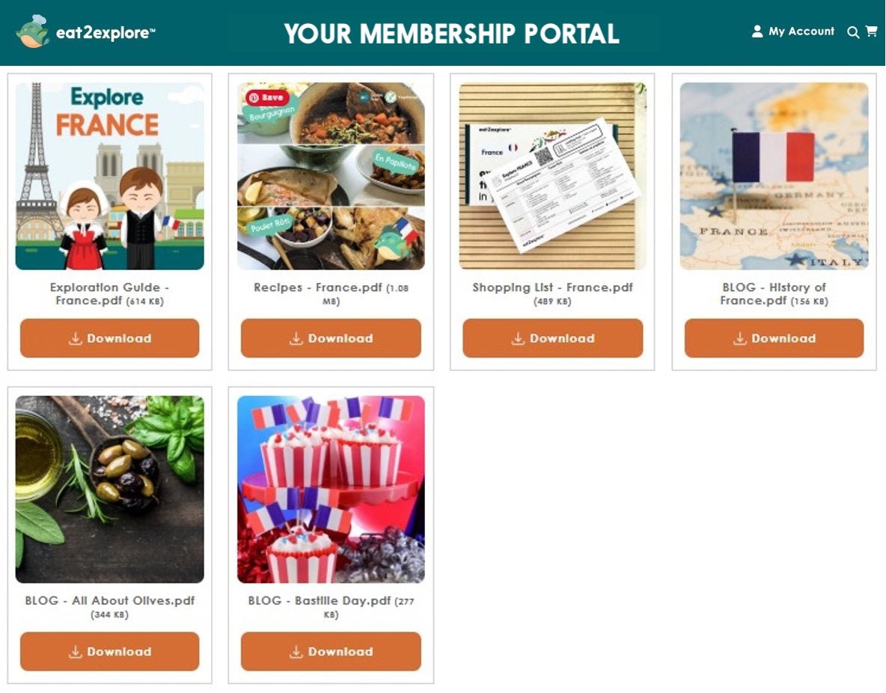Click the Pinterest Save badge on Recipes image
Viewport: 886px width, 693px height.
click(x=267, y=97)
